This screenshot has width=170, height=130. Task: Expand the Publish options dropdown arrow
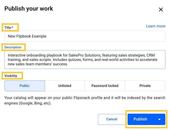click(159, 119)
